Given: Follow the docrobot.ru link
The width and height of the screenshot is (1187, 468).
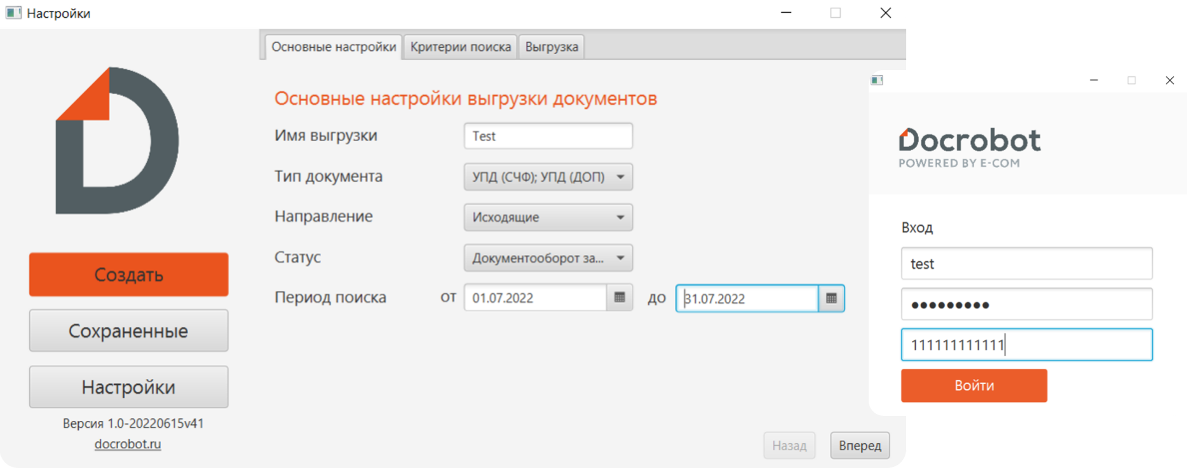Looking at the screenshot, I should [128, 444].
